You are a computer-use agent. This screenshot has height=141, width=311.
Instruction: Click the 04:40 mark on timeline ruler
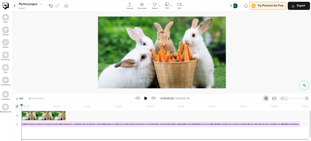274,107
